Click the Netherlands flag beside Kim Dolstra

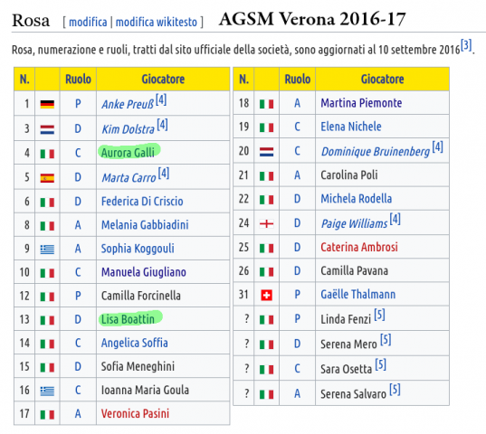pyautogui.click(x=47, y=129)
